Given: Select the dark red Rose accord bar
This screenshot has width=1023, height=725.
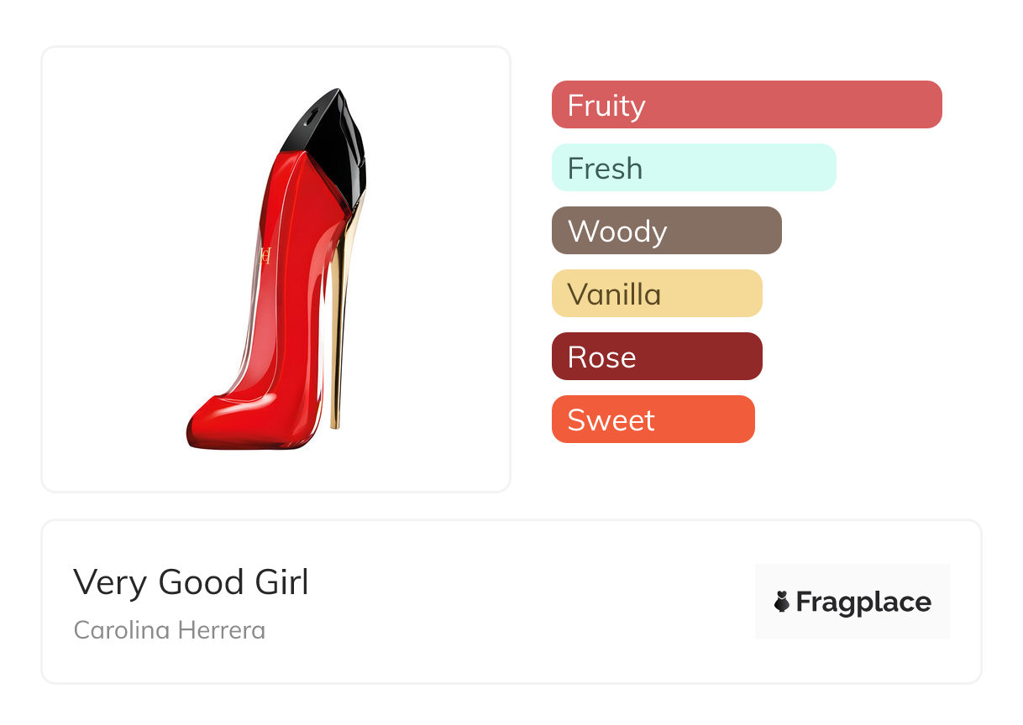Looking at the screenshot, I should coord(657,357).
